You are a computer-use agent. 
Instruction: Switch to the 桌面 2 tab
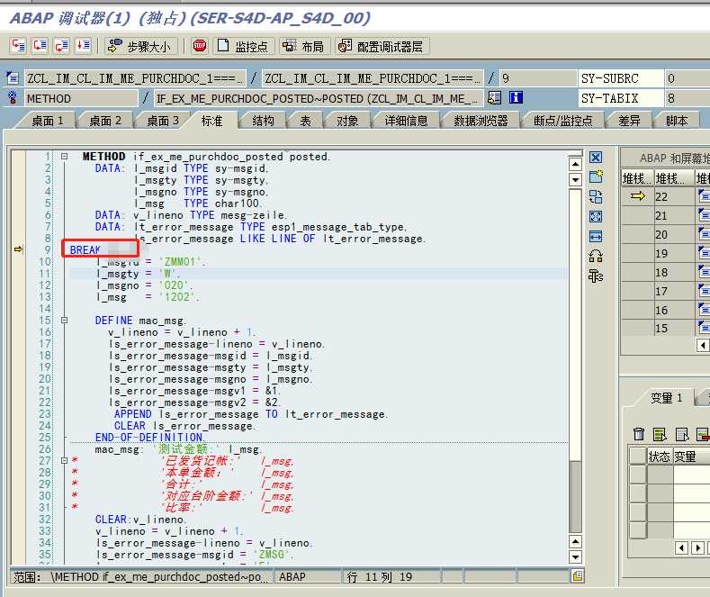coord(105,121)
